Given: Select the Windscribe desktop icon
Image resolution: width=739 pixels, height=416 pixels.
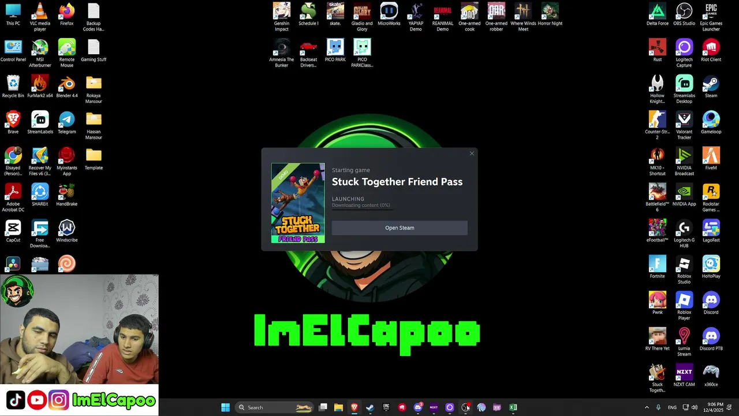Looking at the screenshot, I should (x=67, y=231).
